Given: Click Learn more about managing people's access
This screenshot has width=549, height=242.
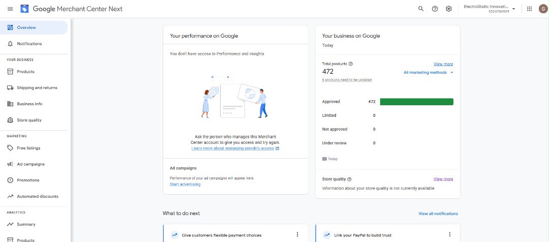Looking at the screenshot, I should click(x=232, y=148).
